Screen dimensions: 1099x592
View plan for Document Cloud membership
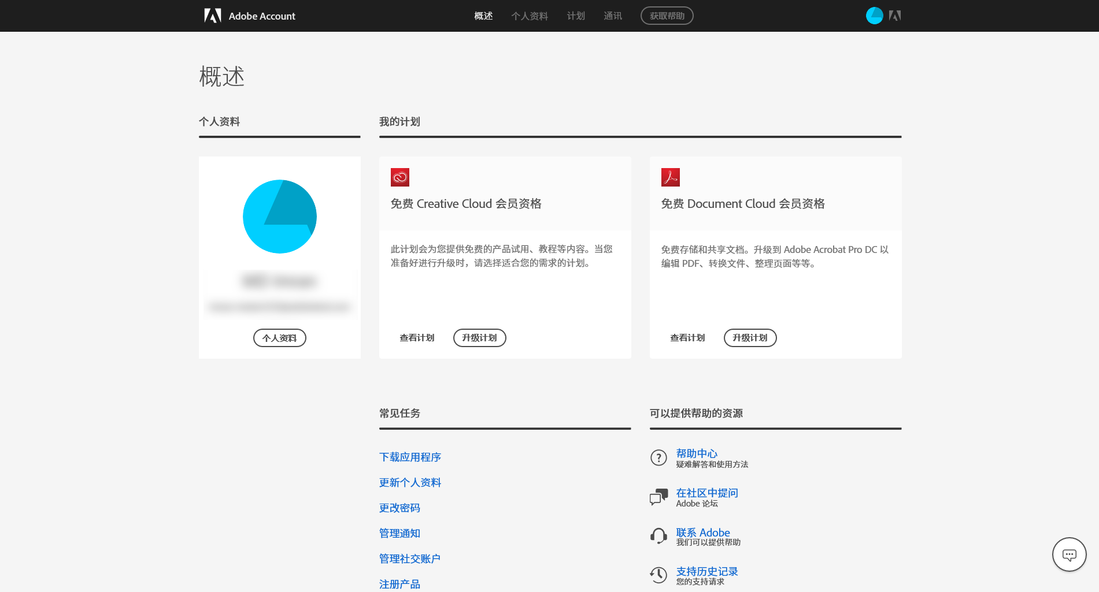tap(687, 338)
